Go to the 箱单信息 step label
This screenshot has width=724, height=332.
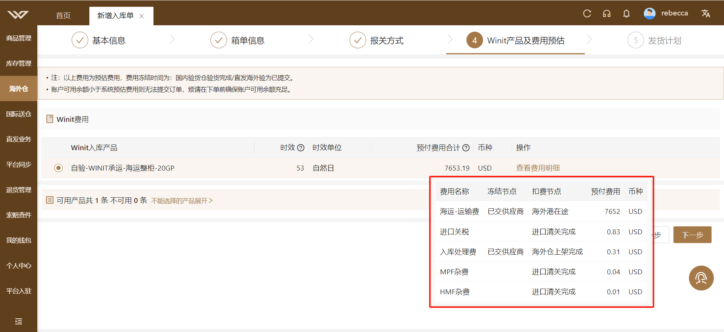[248, 40]
